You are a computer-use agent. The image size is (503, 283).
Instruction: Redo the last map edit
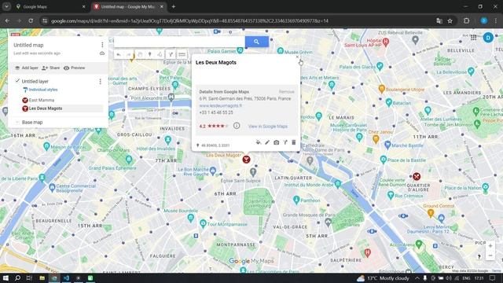129,54
